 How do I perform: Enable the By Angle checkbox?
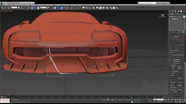171,44
